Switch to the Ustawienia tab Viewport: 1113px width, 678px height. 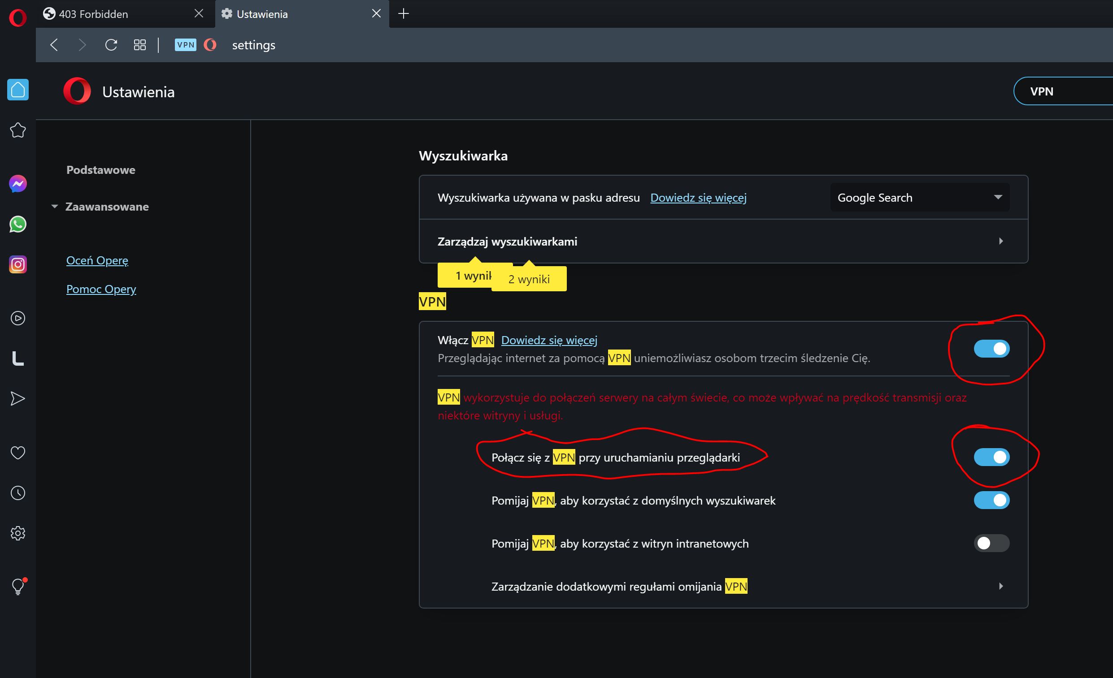[x=302, y=14]
